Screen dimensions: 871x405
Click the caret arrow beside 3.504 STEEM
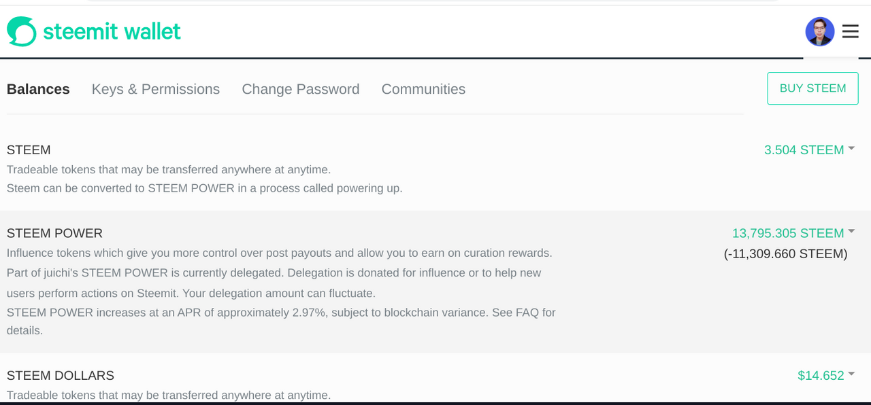(x=851, y=148)
